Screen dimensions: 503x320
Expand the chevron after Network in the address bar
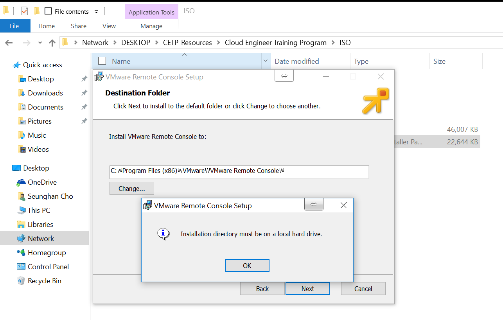click(115, 43)
